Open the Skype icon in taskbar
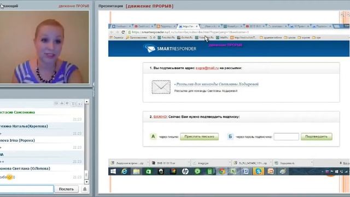350x197 pixels. click(x=258, y=171)
